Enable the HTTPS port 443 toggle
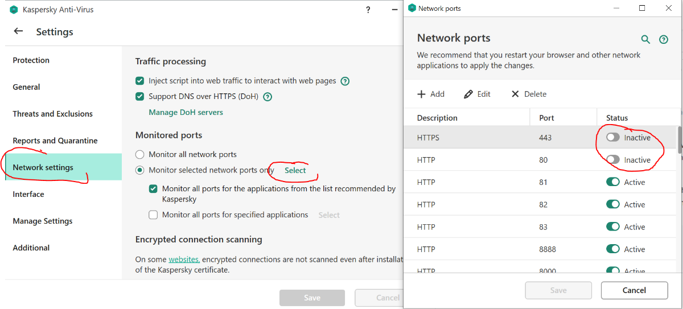The height and width of the screenshot is (309, 683). (x=613, y=138)
